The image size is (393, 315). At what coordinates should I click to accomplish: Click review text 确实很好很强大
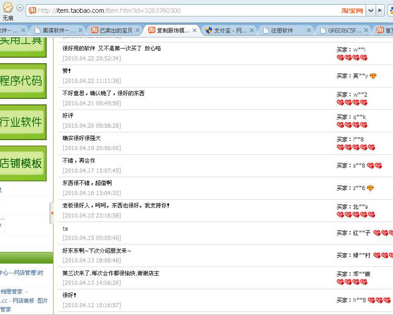click(81, 138)
